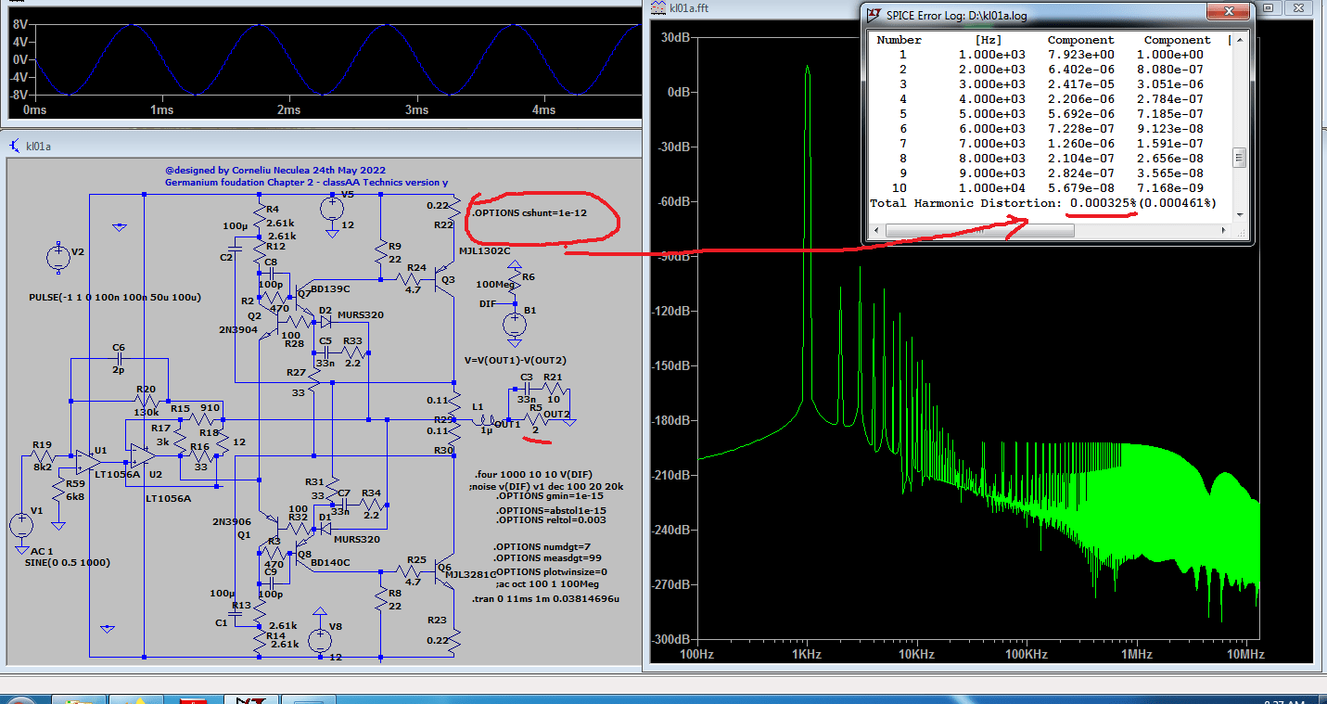Screen dimensions: 1327x704
Task: Click the 10MHz label on FFT axis
Action: [1245, 654]
